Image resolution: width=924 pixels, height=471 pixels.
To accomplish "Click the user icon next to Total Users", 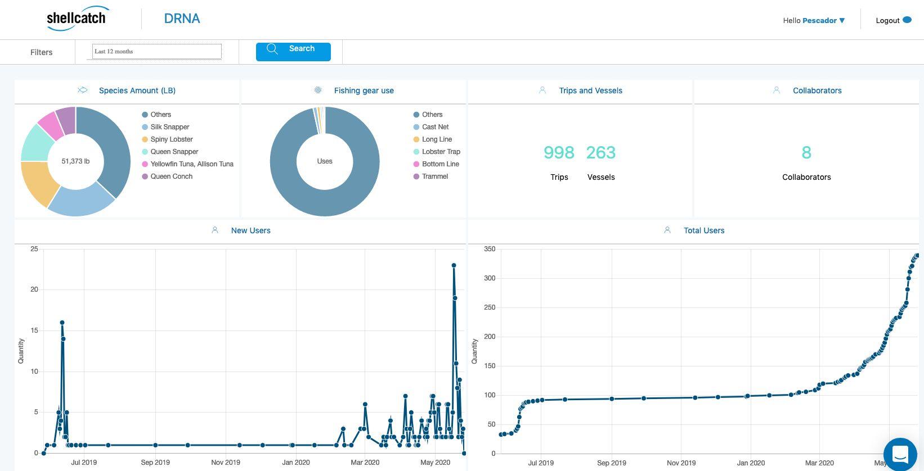I will pos(667,230).
